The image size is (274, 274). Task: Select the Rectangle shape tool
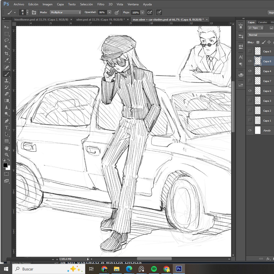6,141
